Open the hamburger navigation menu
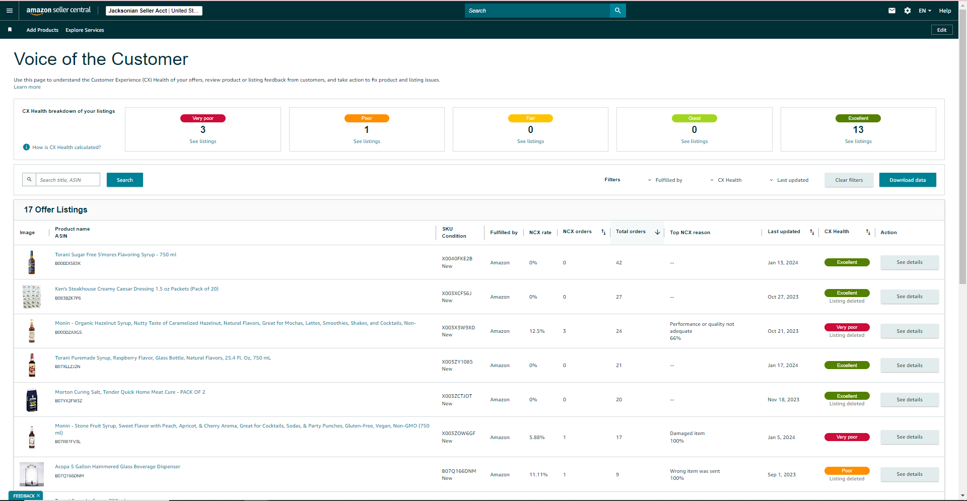The height and width of the screenshot is (501, 967). point(9,11)
